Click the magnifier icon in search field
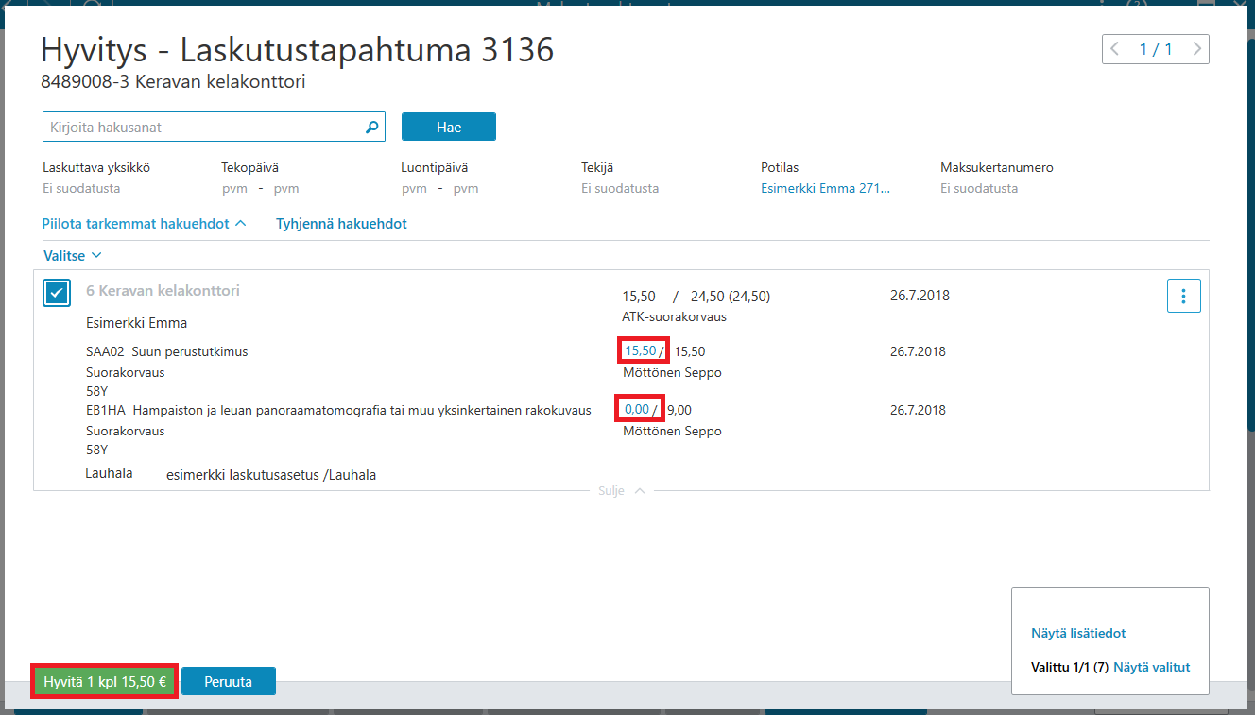The width and height of the screenshot is (1255, 715). pos(371,127)
